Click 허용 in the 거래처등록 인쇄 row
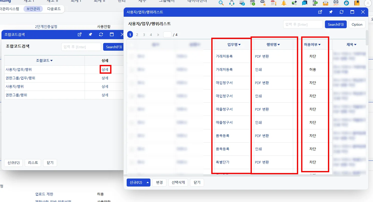This screenshot has height=202, width=373. pyautogui.click(x=313, y=69)
